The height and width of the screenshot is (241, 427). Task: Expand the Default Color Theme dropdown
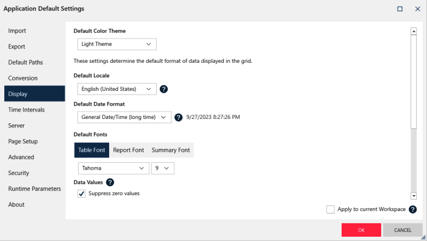coord(117,44)
